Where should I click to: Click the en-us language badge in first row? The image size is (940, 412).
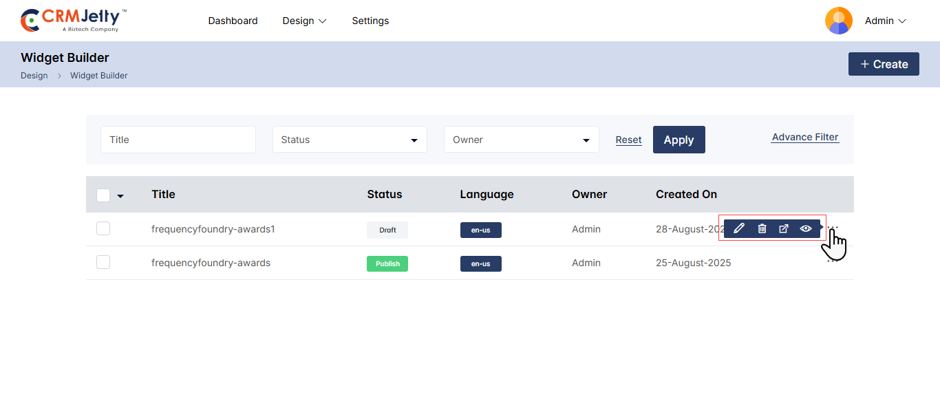480,230
